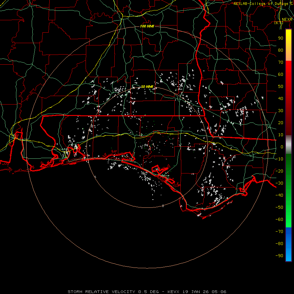Screen dimensions: 294x294
Task: Click the -70 value on velocity scale
Action: [279, 232]
